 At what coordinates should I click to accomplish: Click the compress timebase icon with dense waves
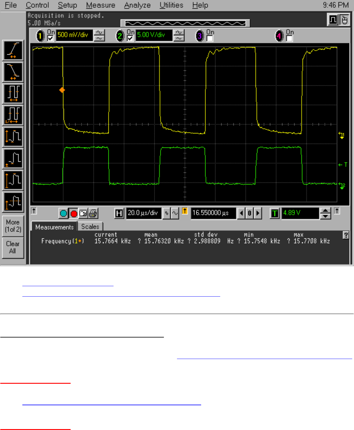167,213
